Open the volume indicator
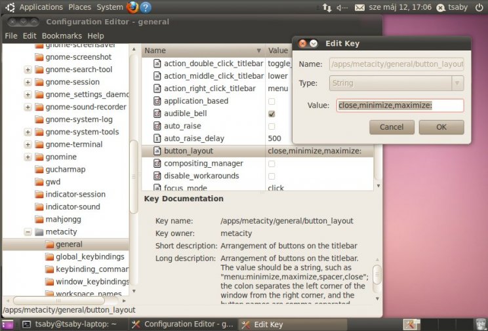Viewport: 488px width, 331px height. pos(342,7)
